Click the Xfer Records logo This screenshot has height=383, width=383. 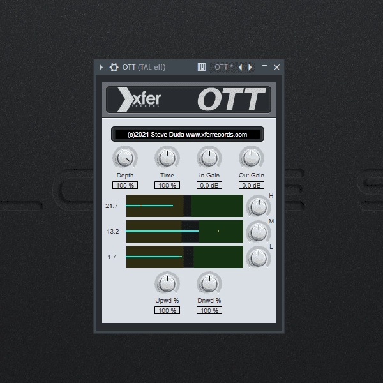pyautogui.click(x=139, y=100)
